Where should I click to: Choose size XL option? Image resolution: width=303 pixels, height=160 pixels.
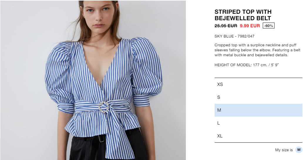click(258, 136)
